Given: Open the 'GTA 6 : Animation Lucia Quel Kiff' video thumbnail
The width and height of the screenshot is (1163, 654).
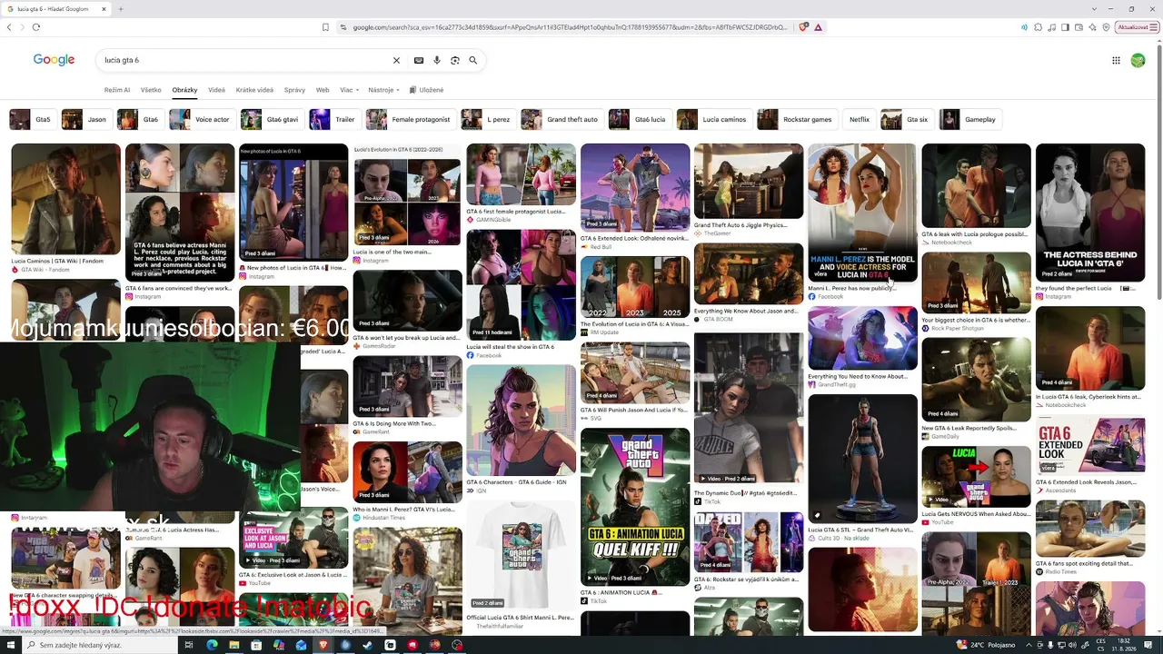Looking at the screenshot, I should (x=635, y=507).
